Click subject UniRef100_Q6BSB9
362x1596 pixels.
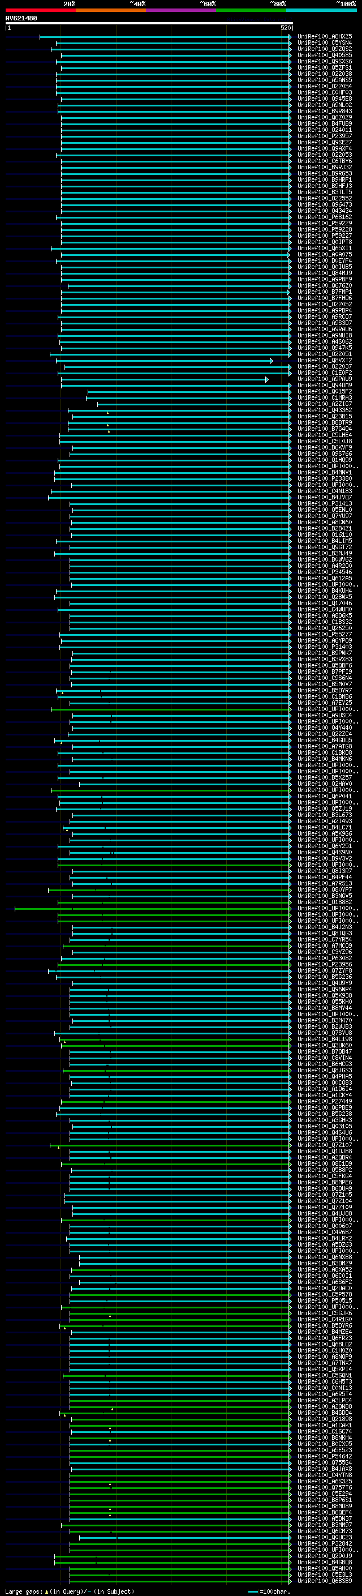[x=325, y=1581]
